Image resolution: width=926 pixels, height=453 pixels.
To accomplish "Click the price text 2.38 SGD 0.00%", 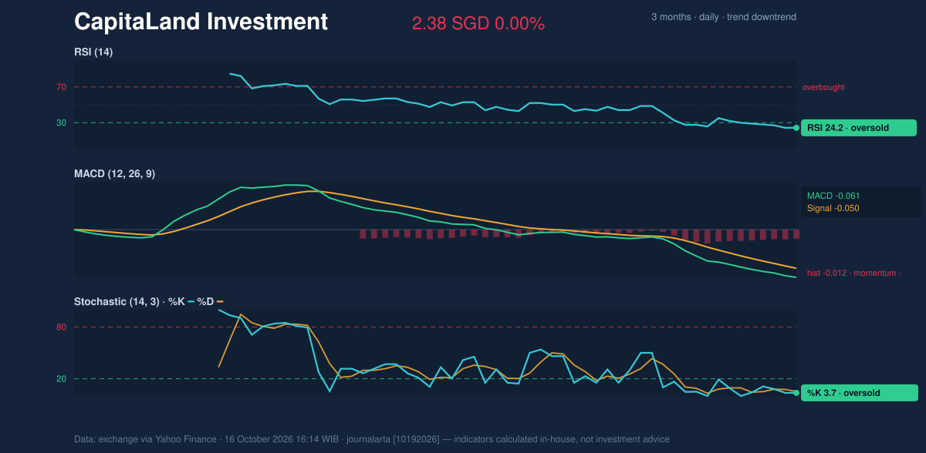I will pos(478,24).
